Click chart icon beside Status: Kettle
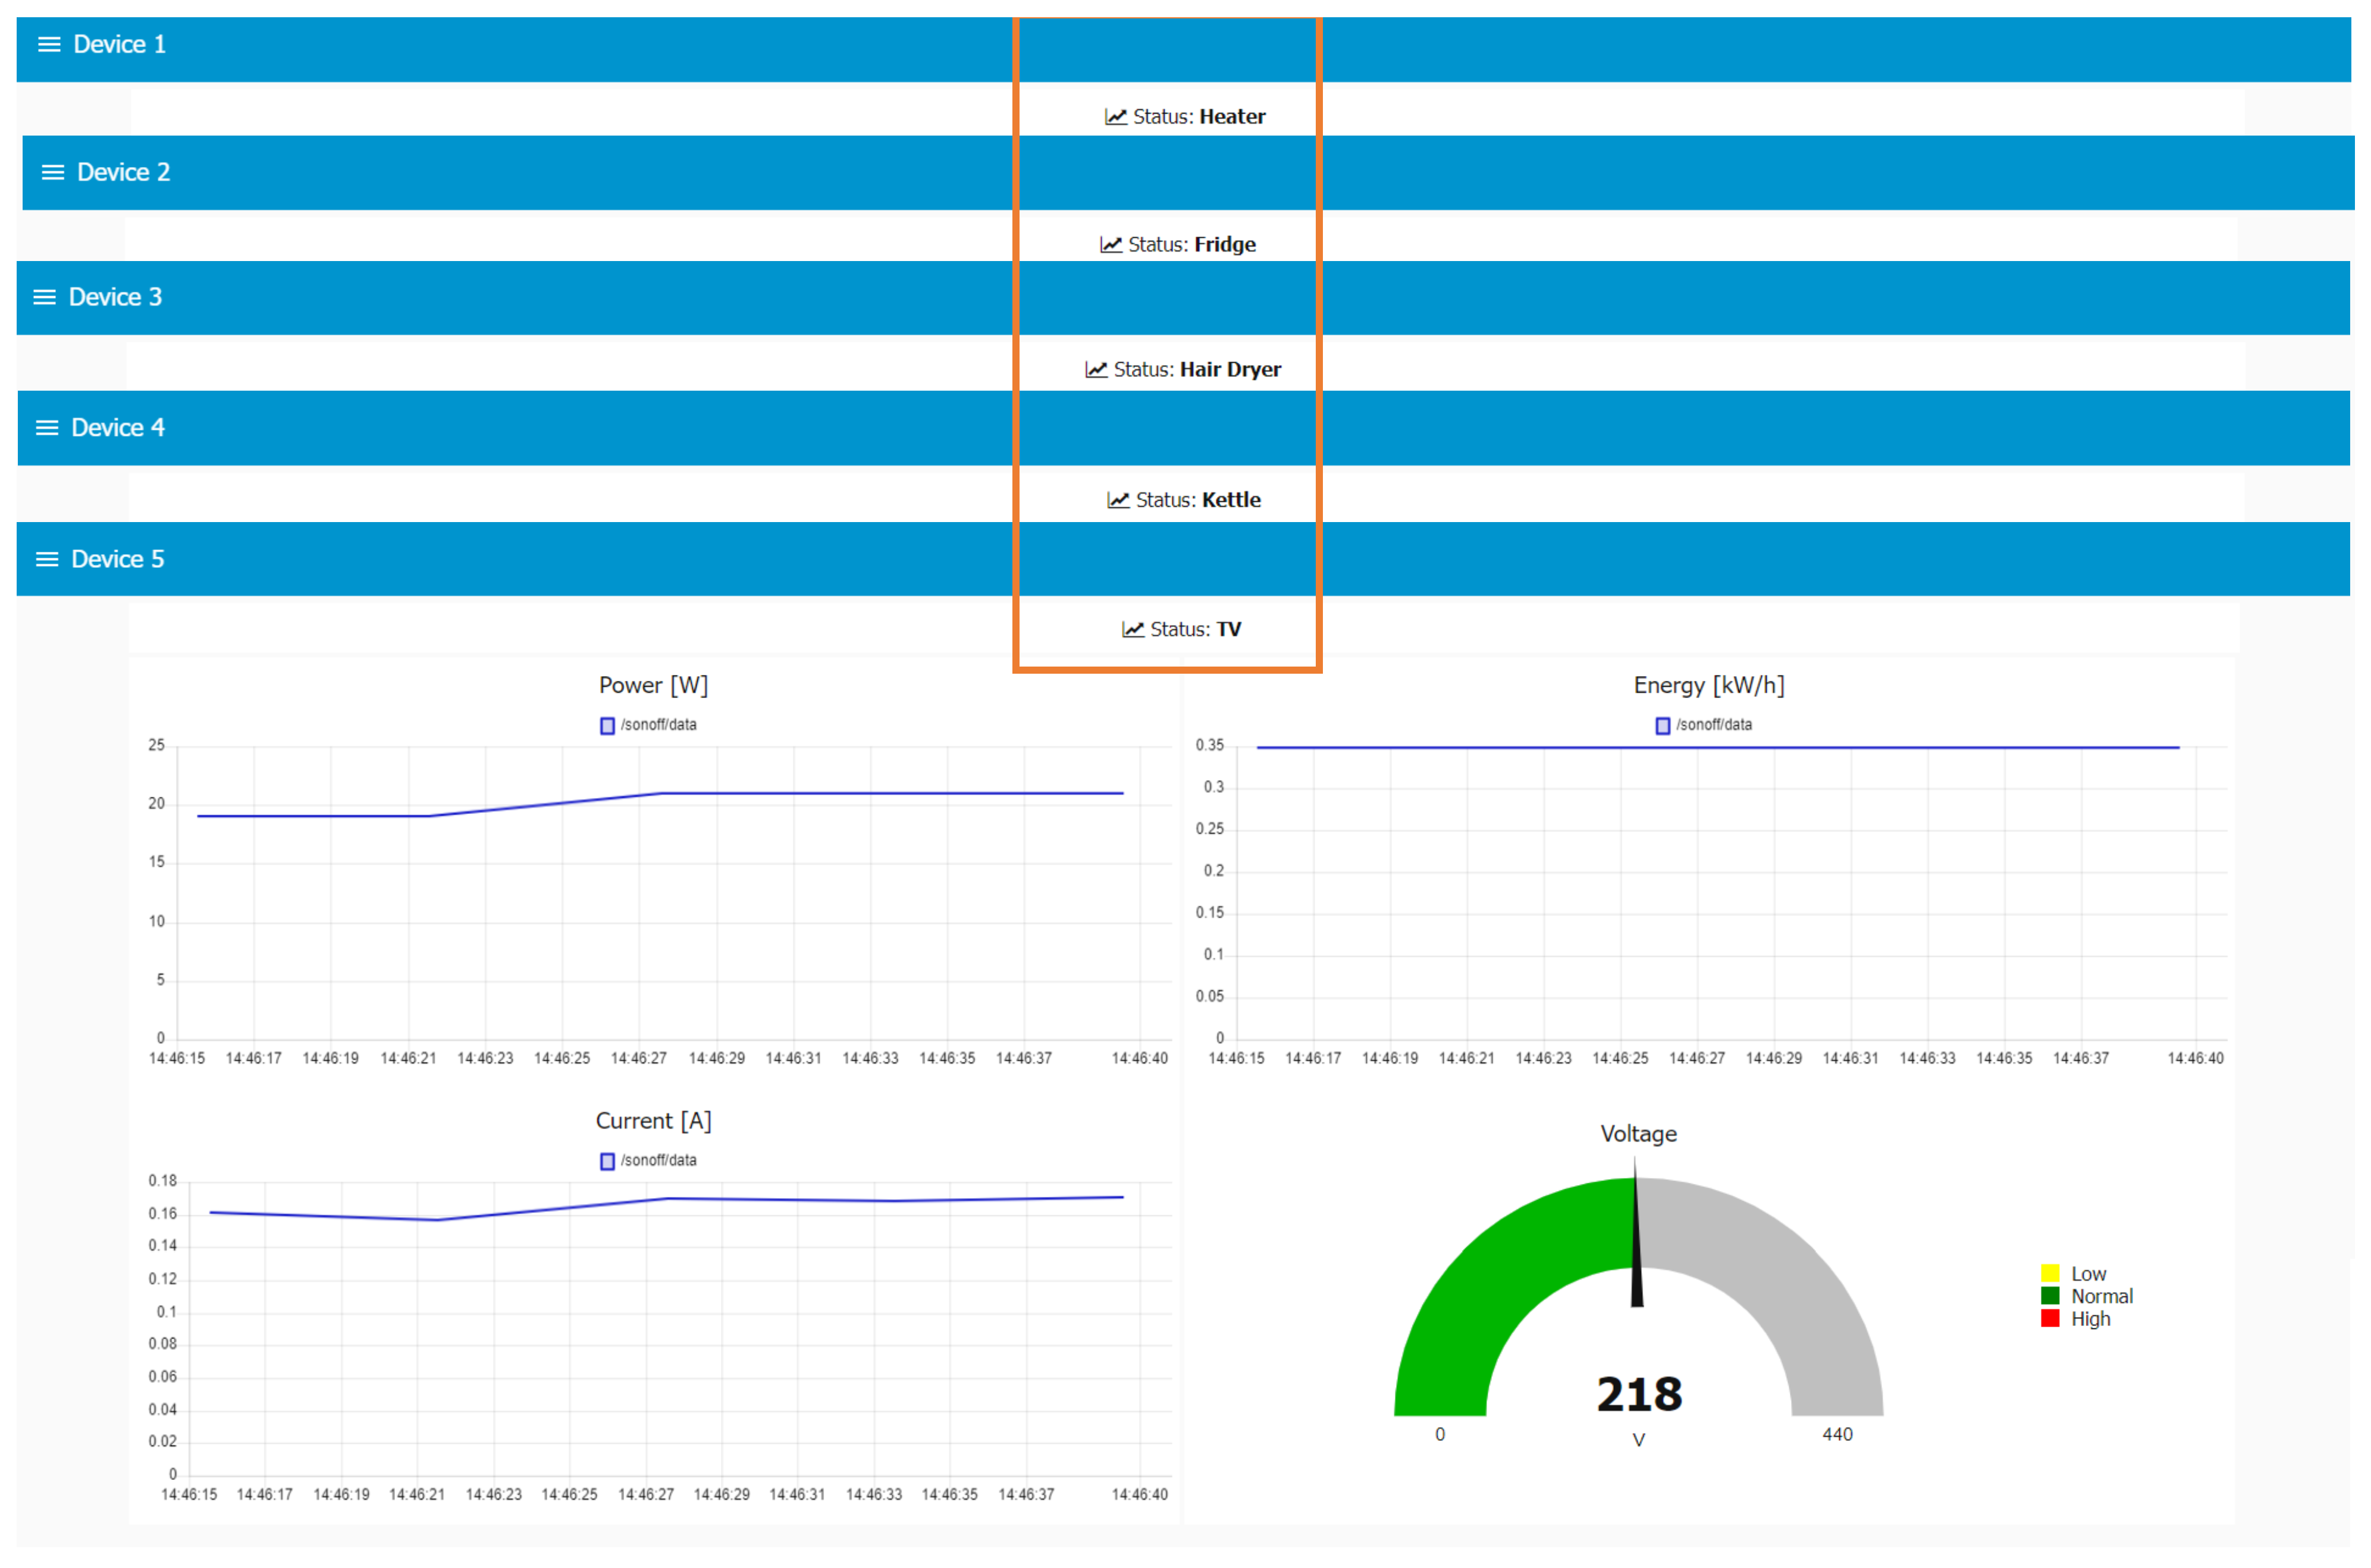 pos(1118,500)
